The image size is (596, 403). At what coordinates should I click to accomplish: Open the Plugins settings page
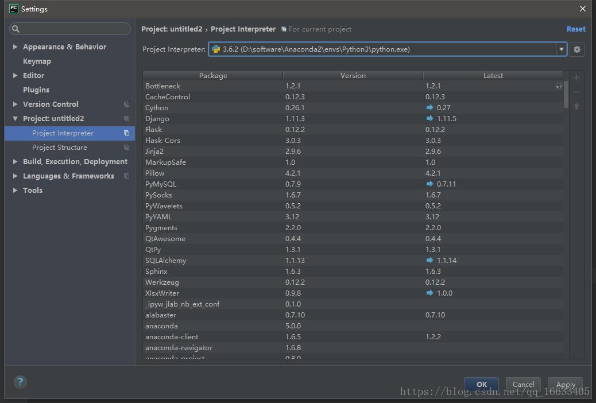point(36,90)
